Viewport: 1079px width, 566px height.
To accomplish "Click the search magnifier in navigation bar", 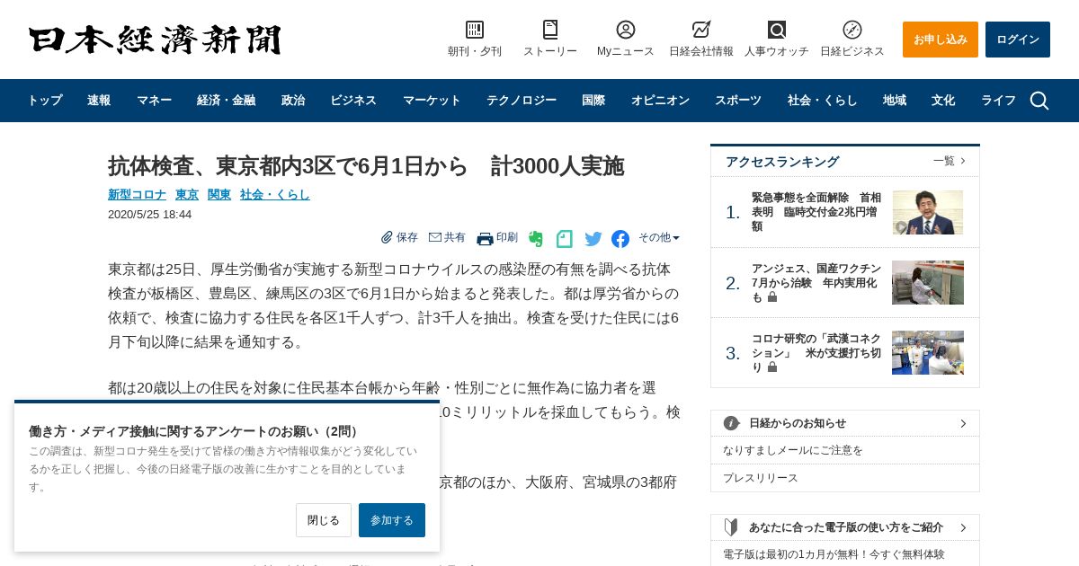I will (x=1039, y=101).
